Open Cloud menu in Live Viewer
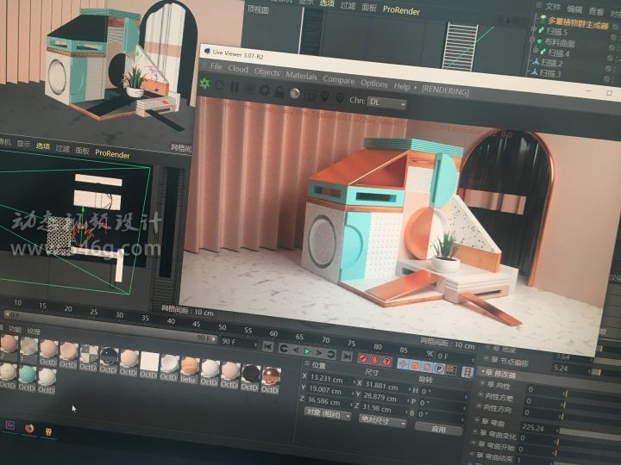Image resolution: width=621 pixels, height=465 pixels. tap(238, 69)
